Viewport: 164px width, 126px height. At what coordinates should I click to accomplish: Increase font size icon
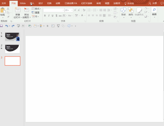point(75,10)
